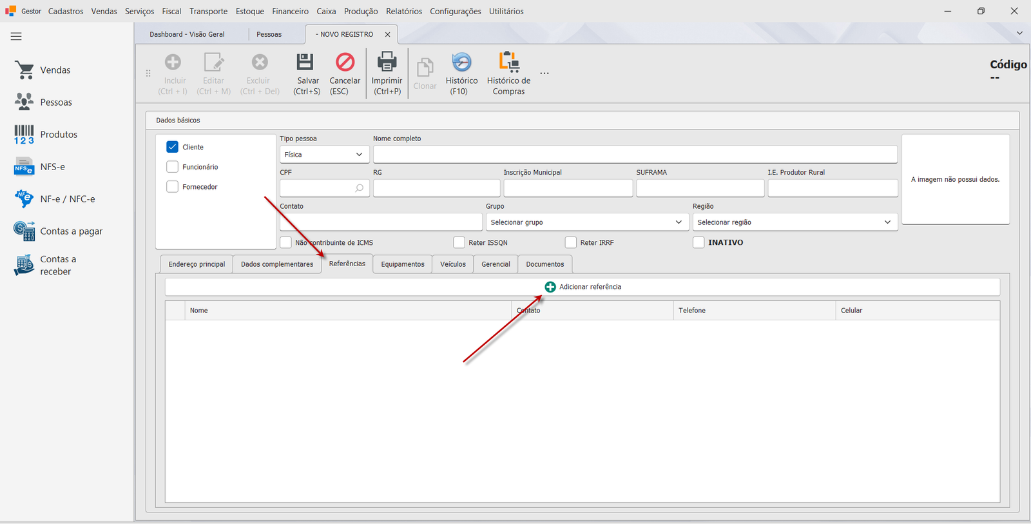Click the Contato input field
This screenshot has height=524, width=1031.
(x=381, y=222)
